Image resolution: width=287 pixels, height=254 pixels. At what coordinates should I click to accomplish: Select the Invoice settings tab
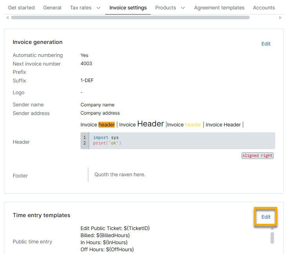coord(128,8)
